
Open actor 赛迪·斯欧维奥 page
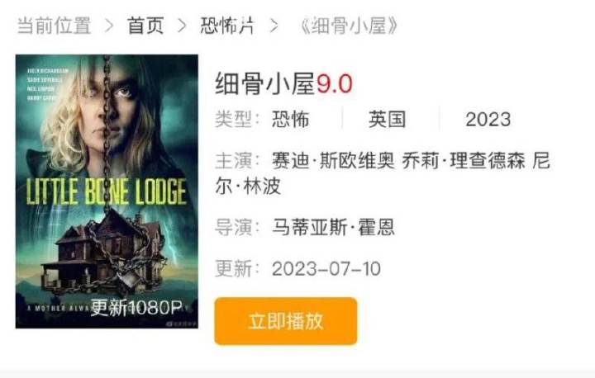coord(333,160)
